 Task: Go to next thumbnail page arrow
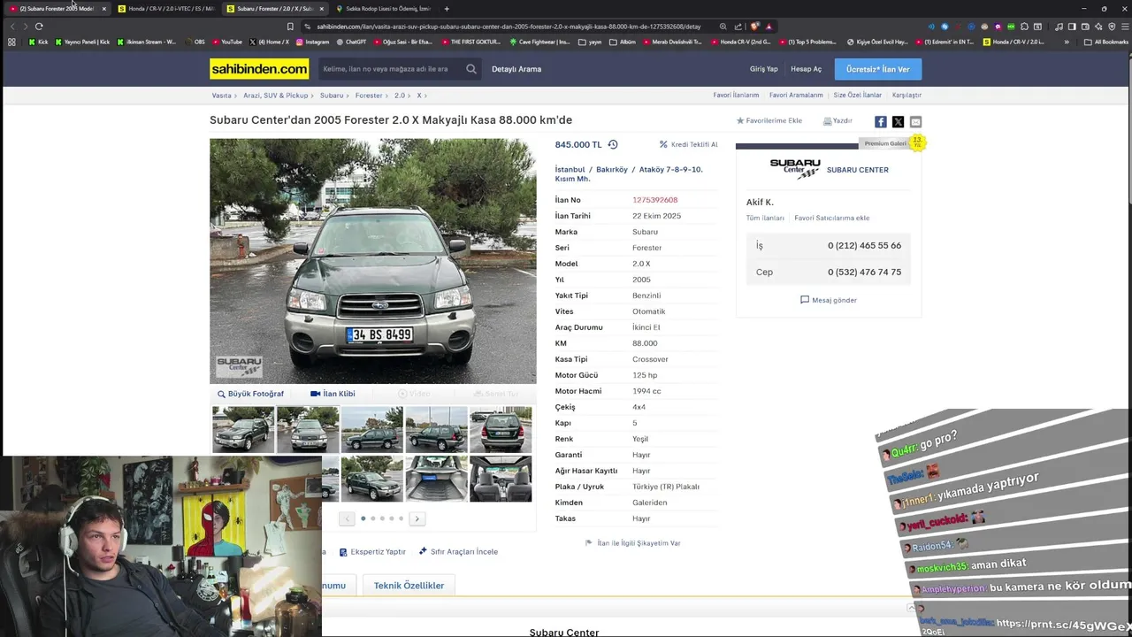tap(417, 518)
